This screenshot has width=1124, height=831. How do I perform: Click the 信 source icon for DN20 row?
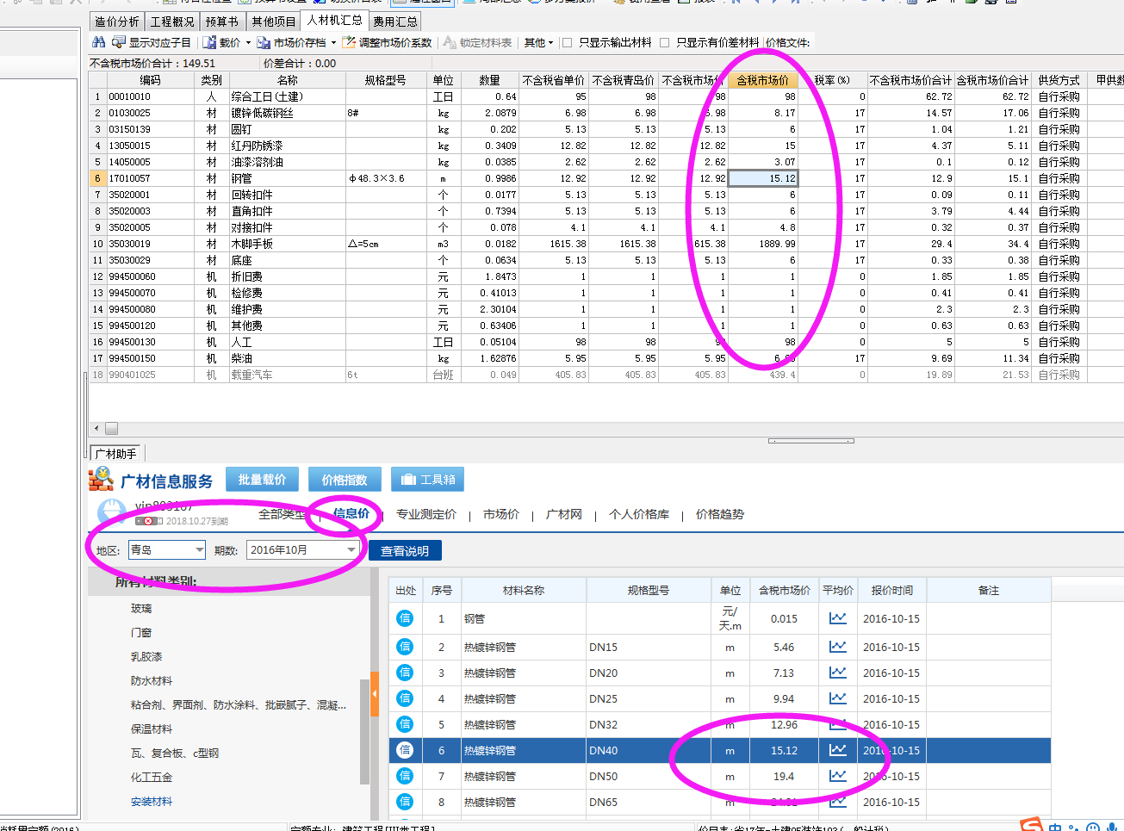tap(405, 673)
